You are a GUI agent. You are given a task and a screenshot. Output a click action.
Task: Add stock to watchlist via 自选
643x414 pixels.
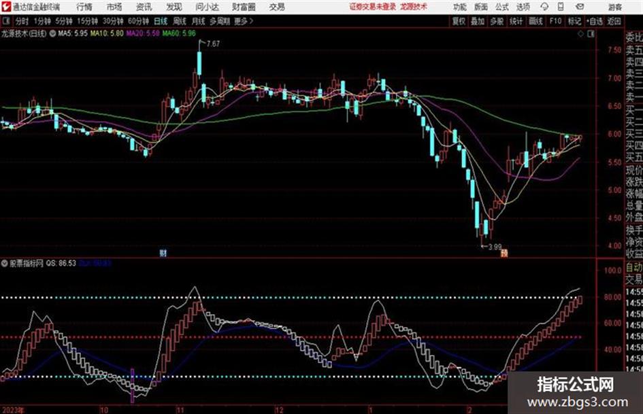pyautogui.click(x=595, y=21)
